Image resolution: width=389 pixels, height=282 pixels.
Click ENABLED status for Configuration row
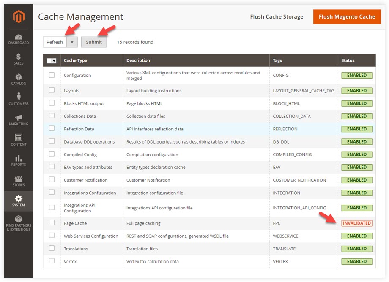click(357, 75)
